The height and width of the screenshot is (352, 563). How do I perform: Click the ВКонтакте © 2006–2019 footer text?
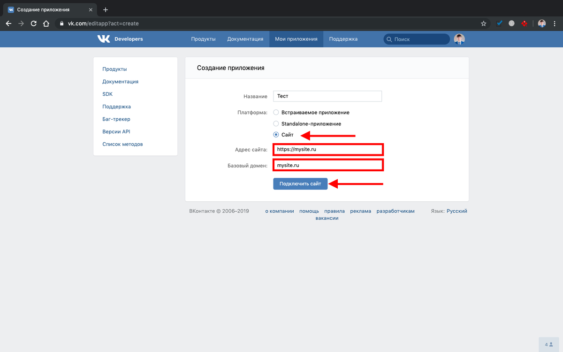click(219, 211)
